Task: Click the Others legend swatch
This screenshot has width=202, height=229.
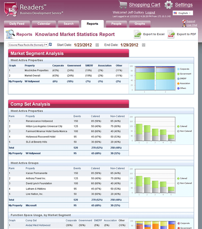Action: coord(178,88)
